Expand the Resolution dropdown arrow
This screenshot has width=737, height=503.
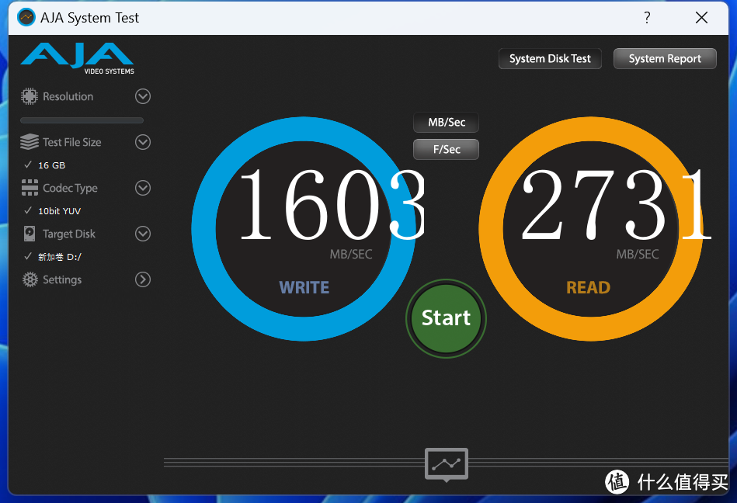[143, 96]
